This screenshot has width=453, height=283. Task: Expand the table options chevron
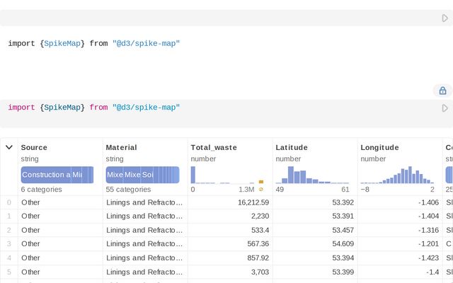pyautogui.click(x=9, y=147)
